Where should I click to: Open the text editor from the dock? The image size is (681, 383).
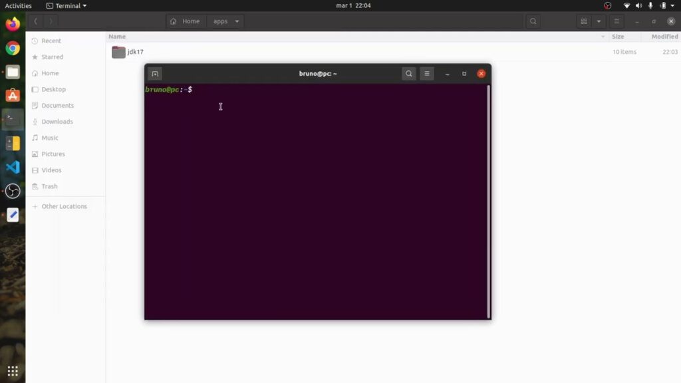click(x=13, y=215)
